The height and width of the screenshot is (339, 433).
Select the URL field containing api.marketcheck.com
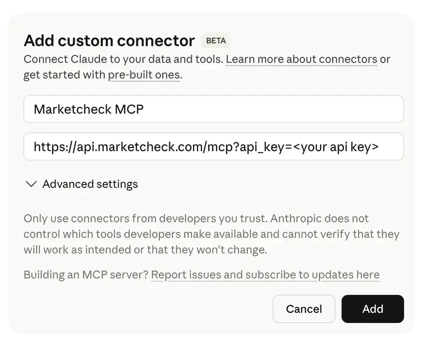214,146
